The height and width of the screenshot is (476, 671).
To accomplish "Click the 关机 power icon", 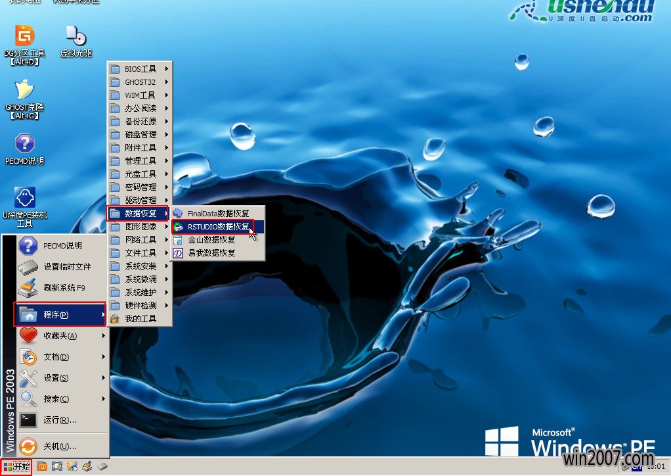I will pyautogui.click(x=28, y=446).
